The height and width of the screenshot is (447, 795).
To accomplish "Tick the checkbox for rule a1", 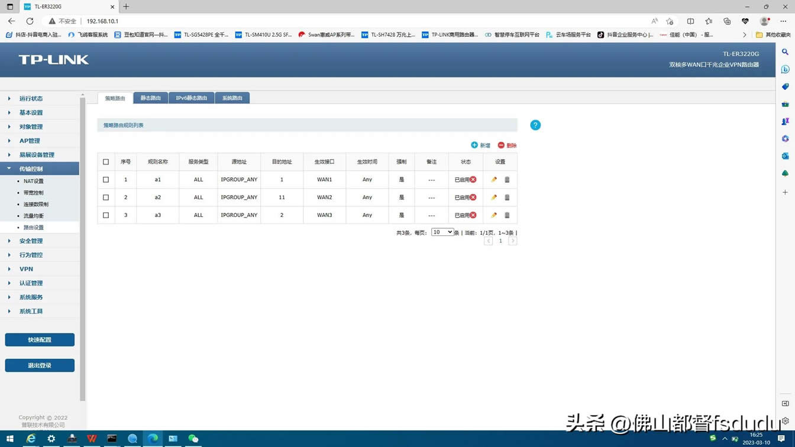I will click(x=106, y=180).
